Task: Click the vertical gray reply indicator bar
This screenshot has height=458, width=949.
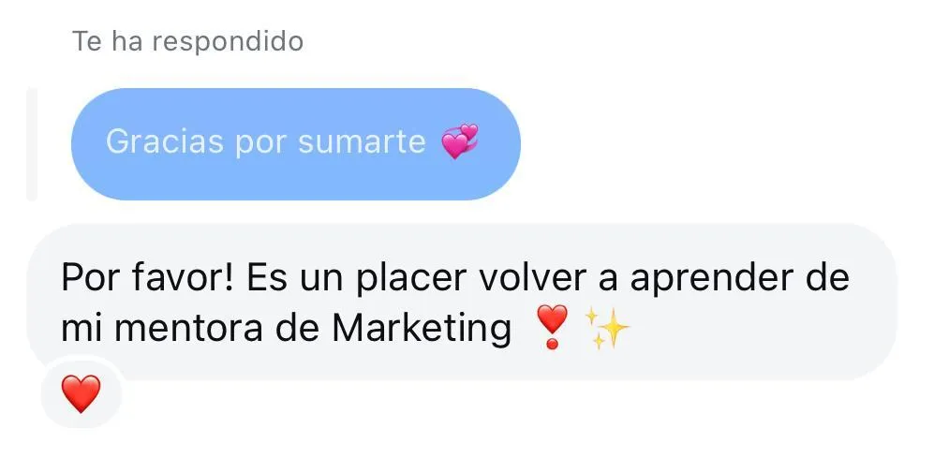Action: [32, 144]
